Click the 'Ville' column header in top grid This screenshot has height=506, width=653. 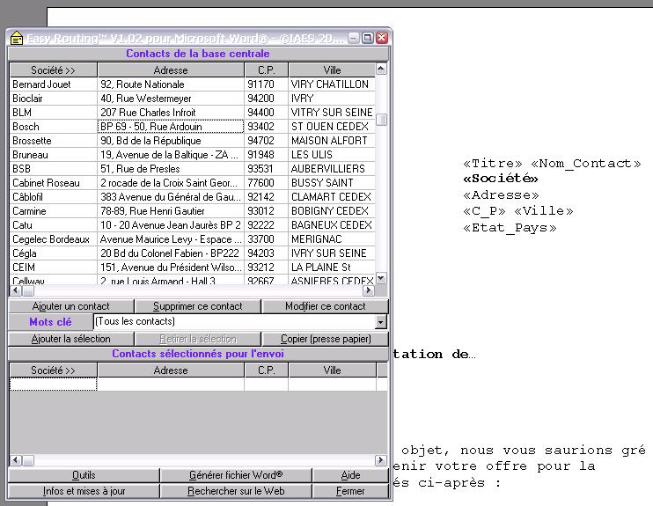331,70
